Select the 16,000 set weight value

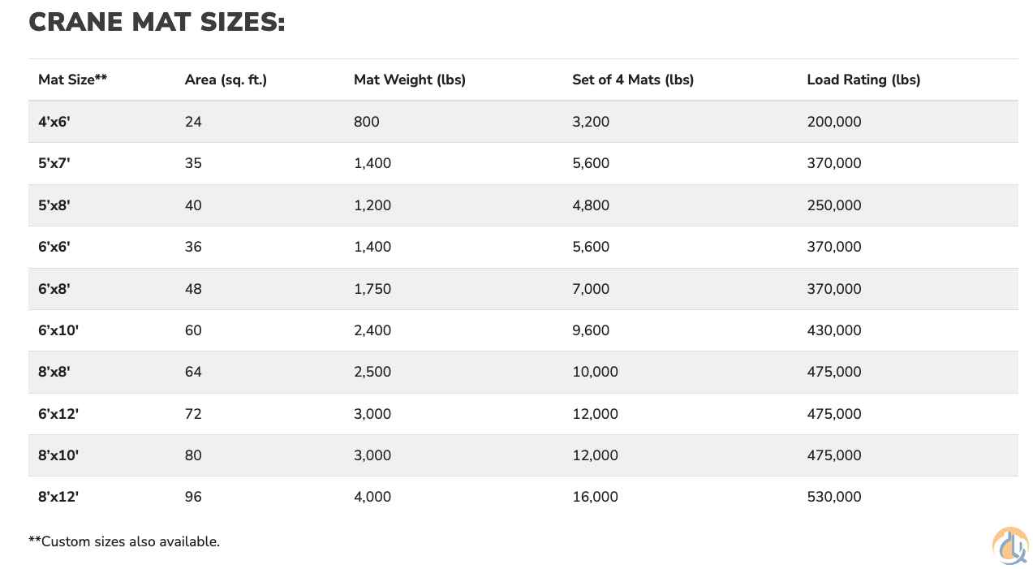click(x=595, y=497)
